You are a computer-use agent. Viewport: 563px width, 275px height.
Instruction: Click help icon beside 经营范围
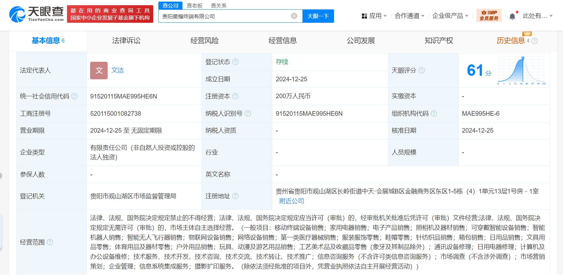coord(50,242)
